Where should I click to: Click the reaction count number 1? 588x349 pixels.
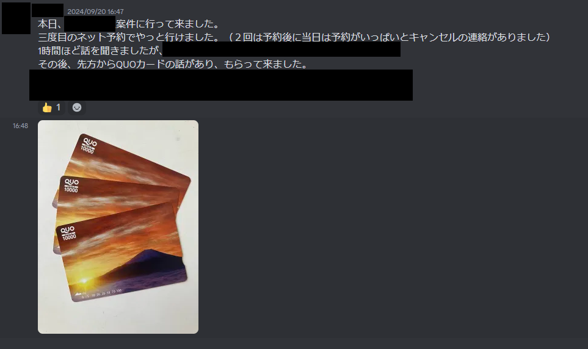pos(58,107)
